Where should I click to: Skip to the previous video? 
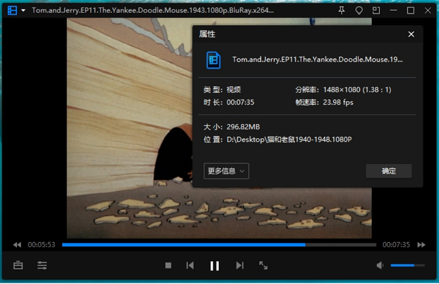[x=190, y=265]
